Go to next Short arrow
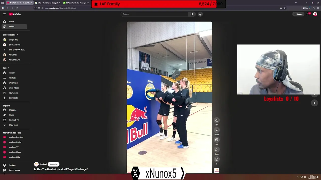Screen dimensions: 321x180 (314, 103)
